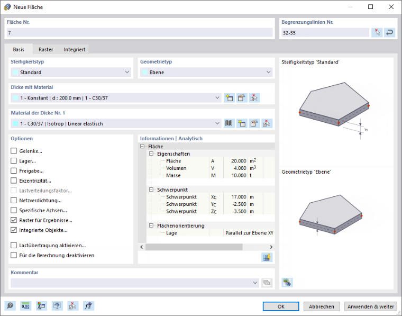Create new thickness icon in Dicke row
This screenshot has width=402, height=316.
click(229, 98)
